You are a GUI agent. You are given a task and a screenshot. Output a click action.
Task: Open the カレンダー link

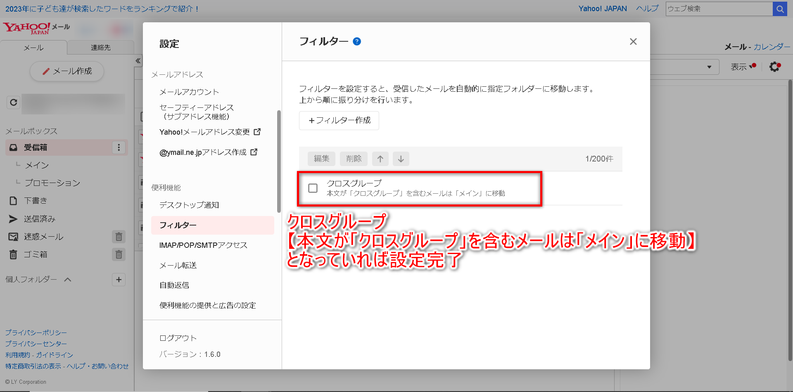[x=771, y=47]
